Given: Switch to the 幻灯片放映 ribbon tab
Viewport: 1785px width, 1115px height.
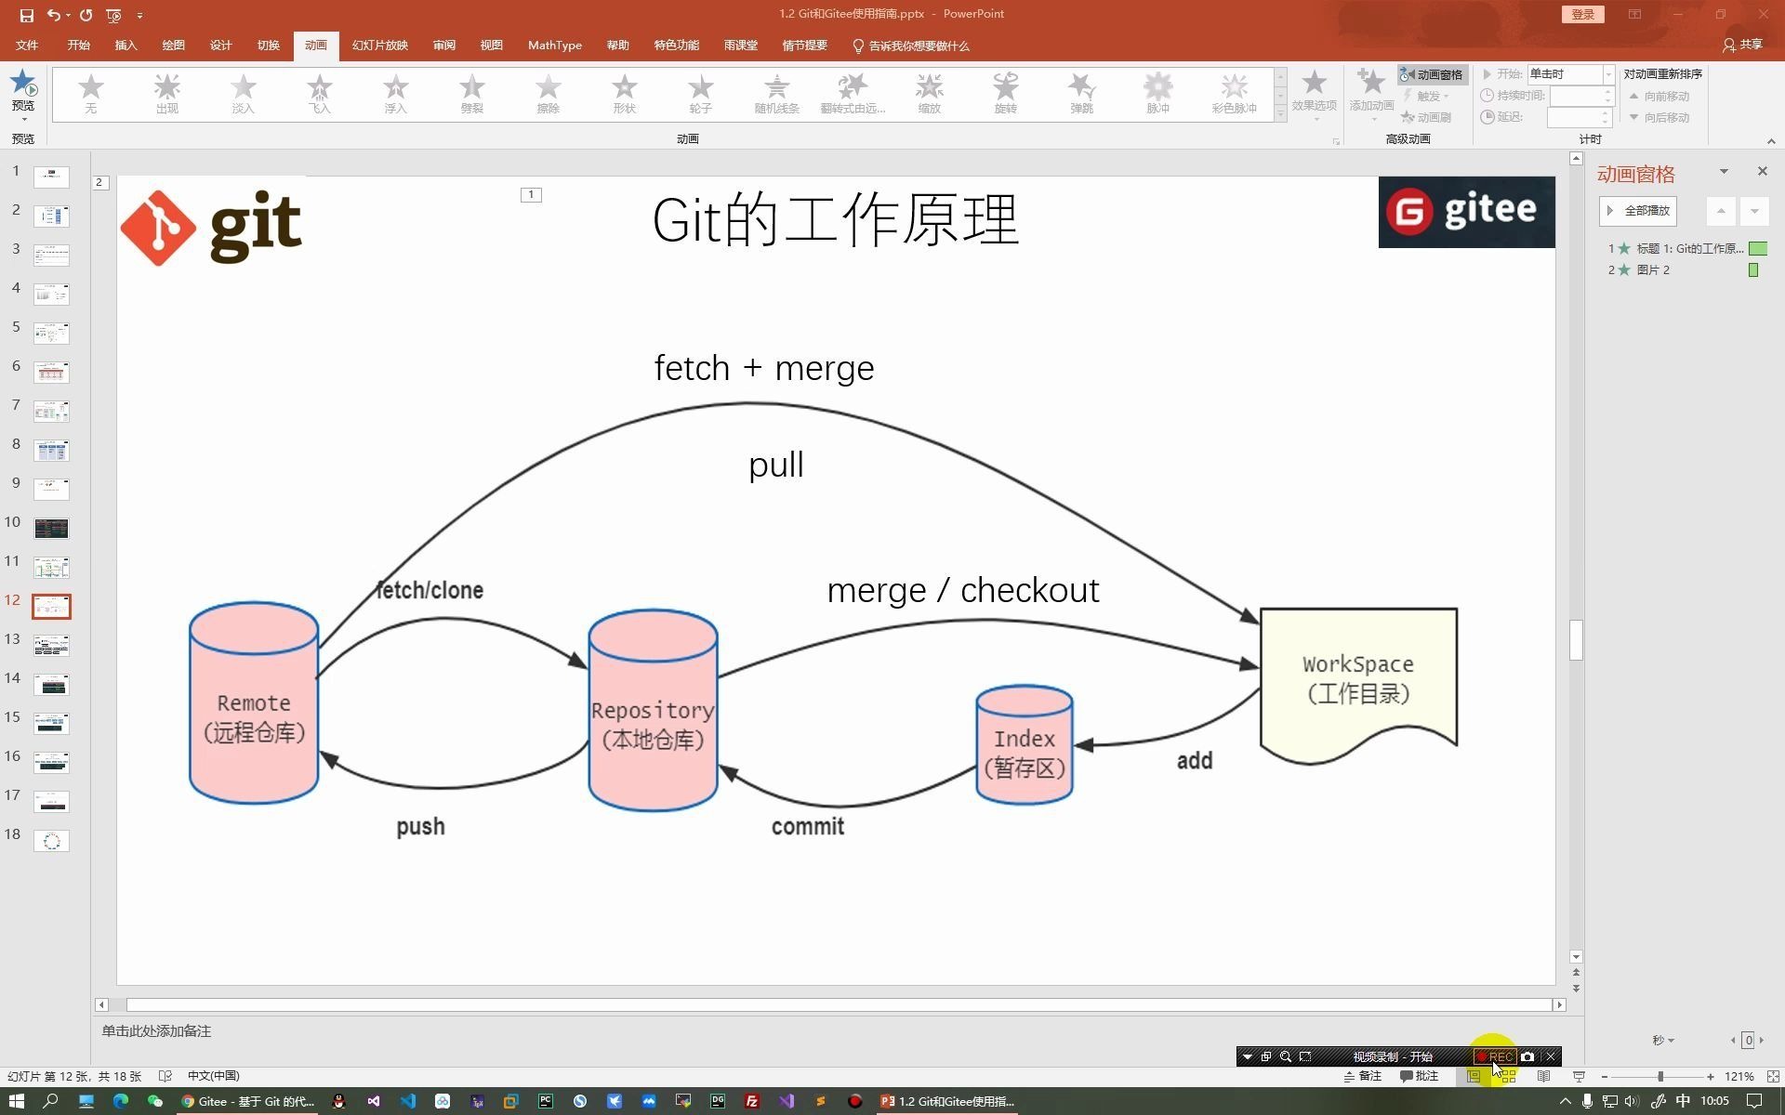Looking at the screenshot, I should coord(379,45).
